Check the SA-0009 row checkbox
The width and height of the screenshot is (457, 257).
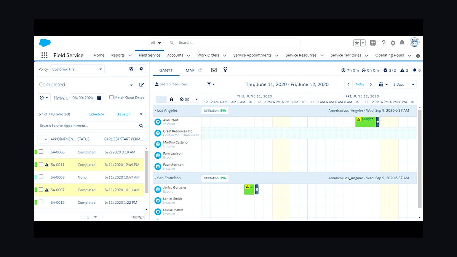tap(41, 177)
